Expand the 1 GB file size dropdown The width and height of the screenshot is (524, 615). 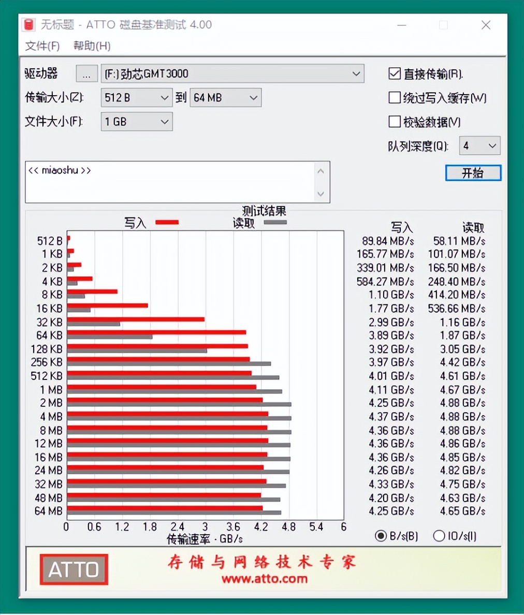tap(164, 122)
